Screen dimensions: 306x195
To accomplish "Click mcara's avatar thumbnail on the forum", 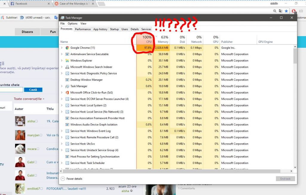I will [x=20, y=149].
